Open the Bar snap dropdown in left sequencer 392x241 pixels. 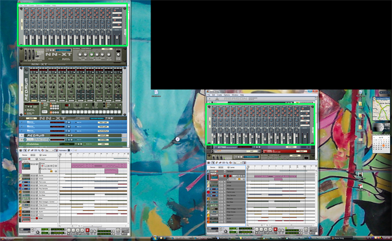[x=49, y=150]
